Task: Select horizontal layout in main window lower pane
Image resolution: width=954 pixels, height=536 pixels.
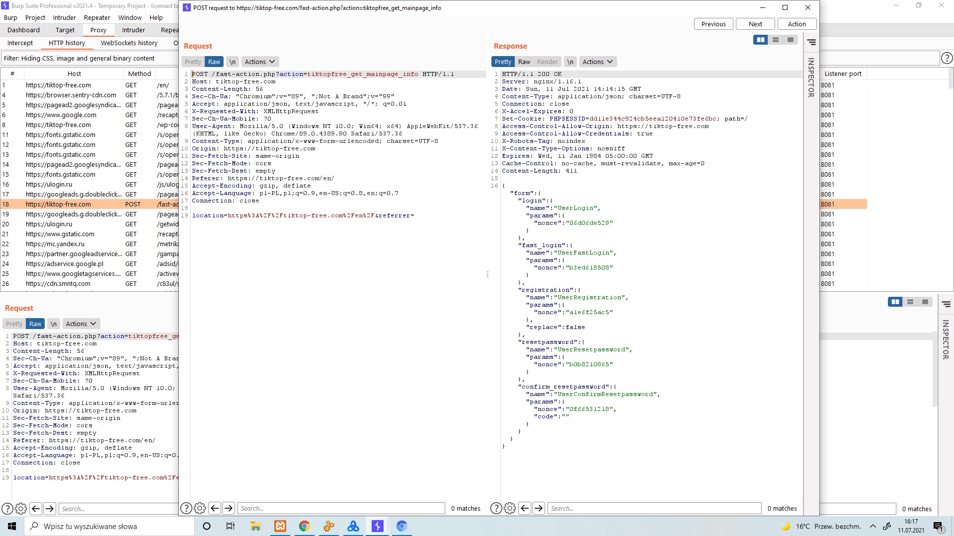Action: coord(910,302)
